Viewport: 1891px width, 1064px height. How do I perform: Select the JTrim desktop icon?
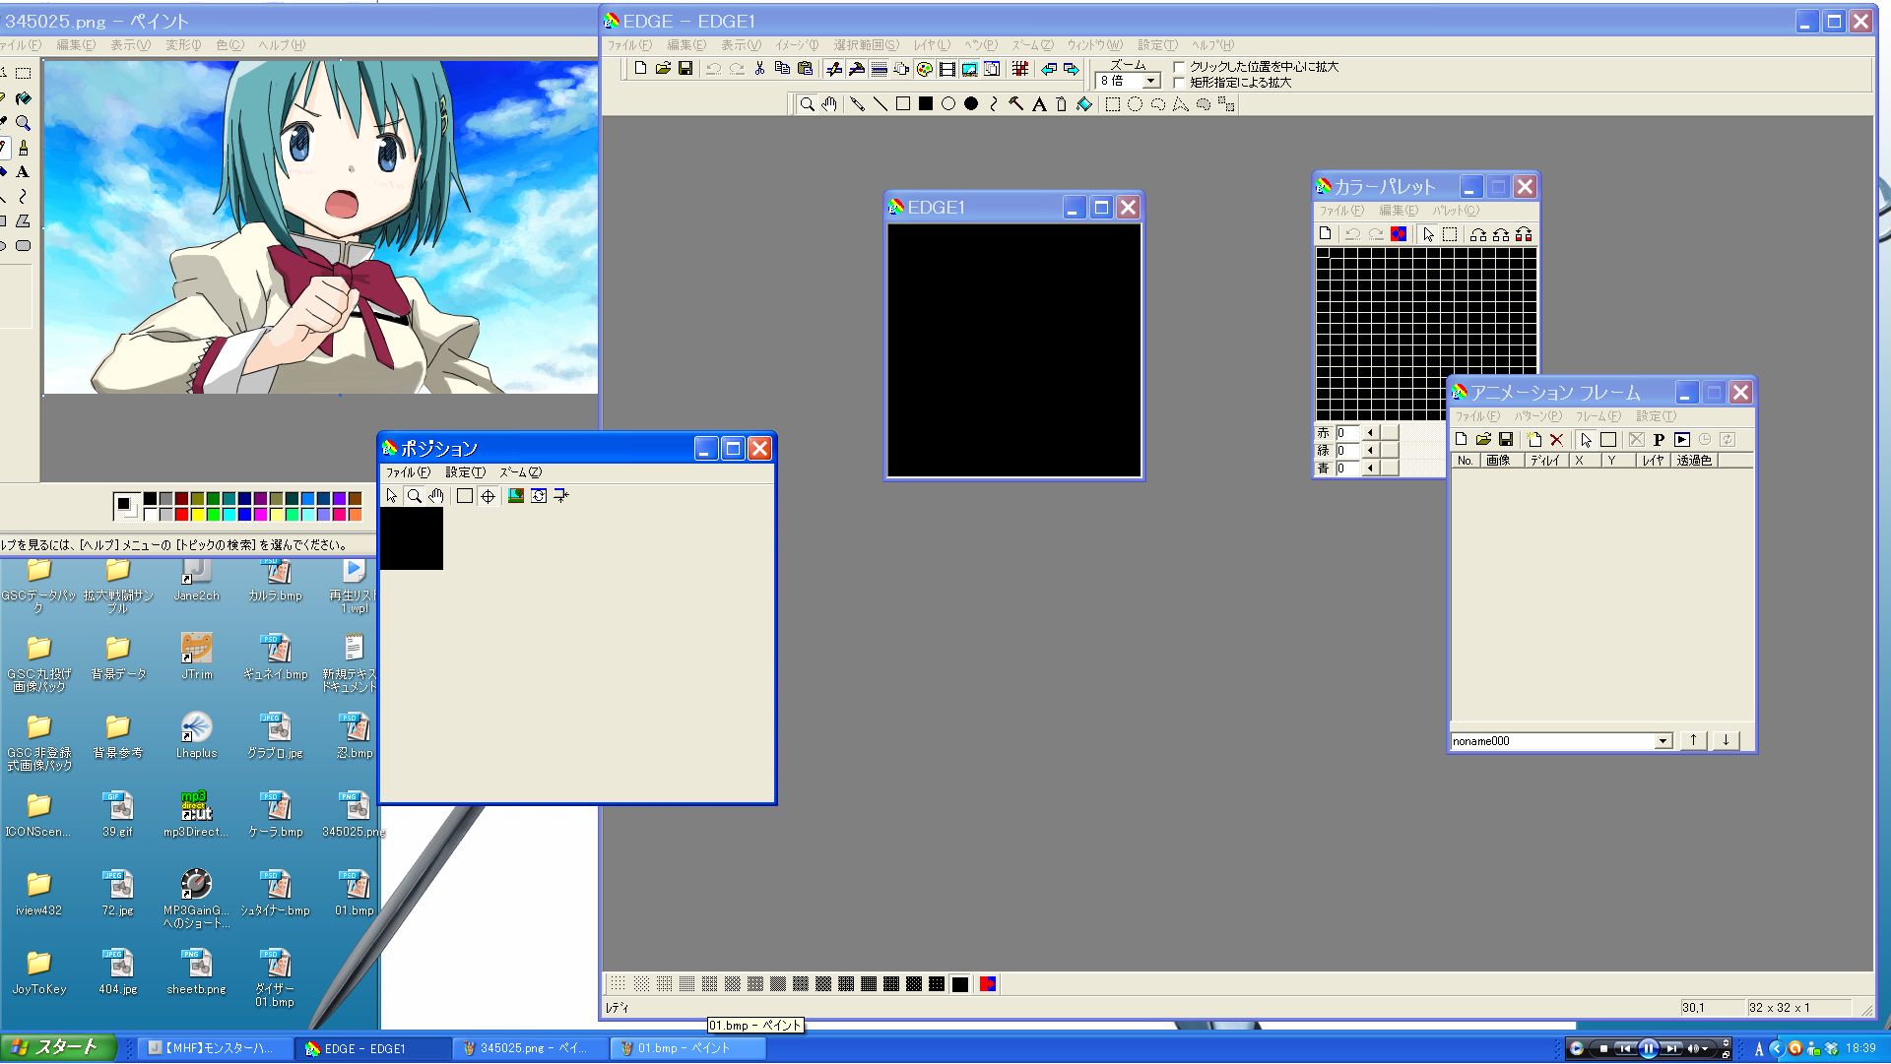pos(197,657)
